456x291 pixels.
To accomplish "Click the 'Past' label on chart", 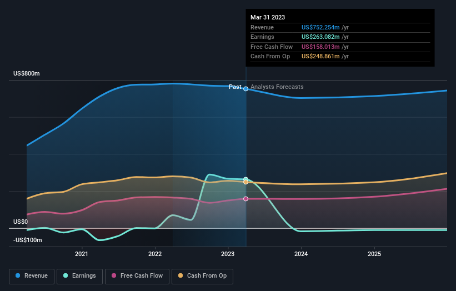I will click(235, 87).
